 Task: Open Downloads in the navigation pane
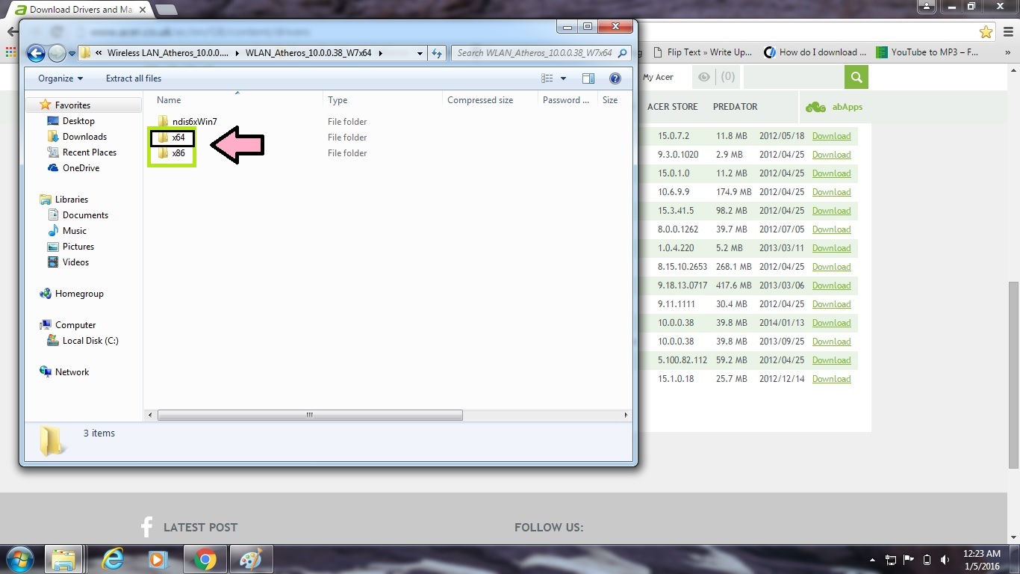coord(84,137)
